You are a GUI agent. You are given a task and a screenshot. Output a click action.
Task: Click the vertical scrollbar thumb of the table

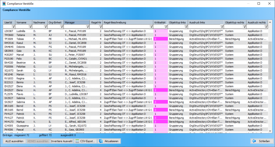(270, 60)
